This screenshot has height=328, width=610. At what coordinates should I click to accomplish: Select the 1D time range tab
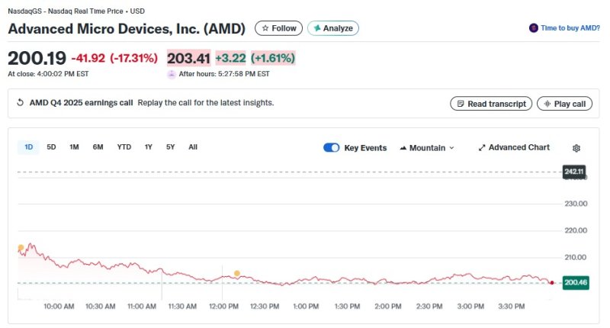(x=28, y=147)
